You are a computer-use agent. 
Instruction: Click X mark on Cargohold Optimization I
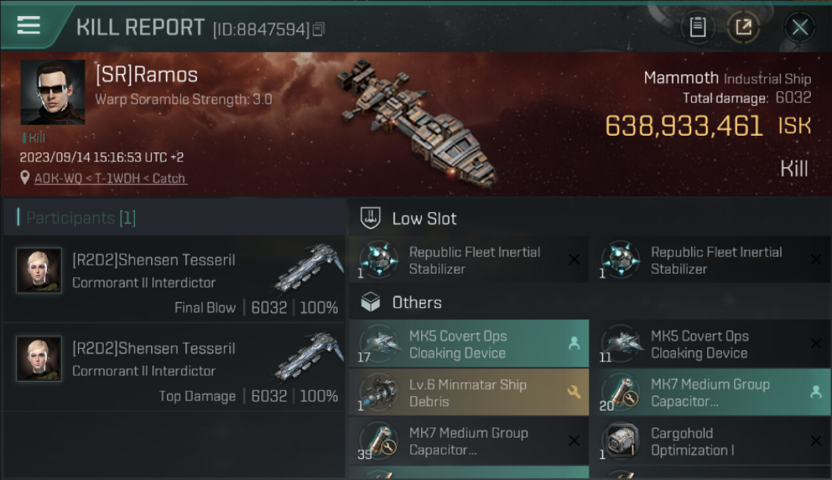815,441
